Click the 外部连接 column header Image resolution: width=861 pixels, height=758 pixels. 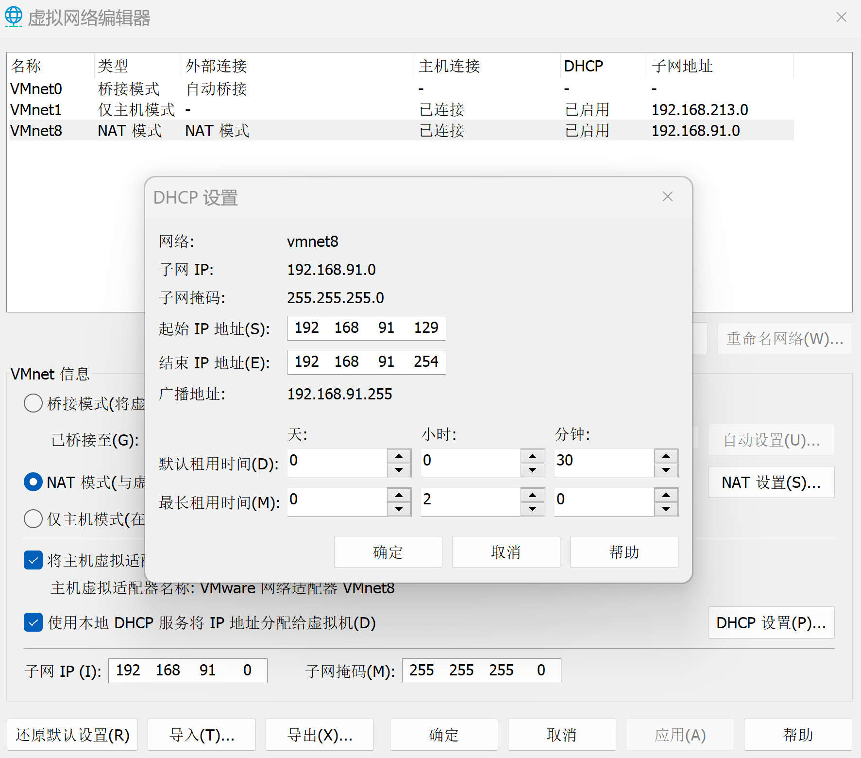coord(299,66)
